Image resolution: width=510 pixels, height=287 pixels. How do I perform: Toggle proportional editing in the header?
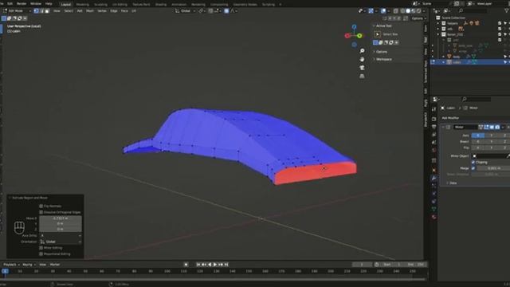pyautogui.click(x=226, y=10)
